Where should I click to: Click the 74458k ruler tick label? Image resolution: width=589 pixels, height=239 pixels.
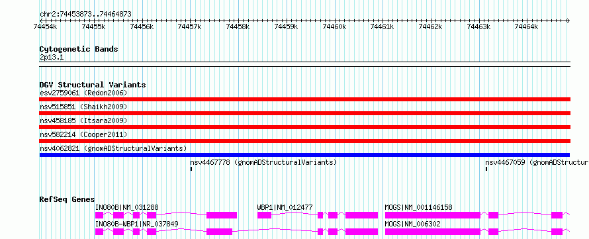238,26
